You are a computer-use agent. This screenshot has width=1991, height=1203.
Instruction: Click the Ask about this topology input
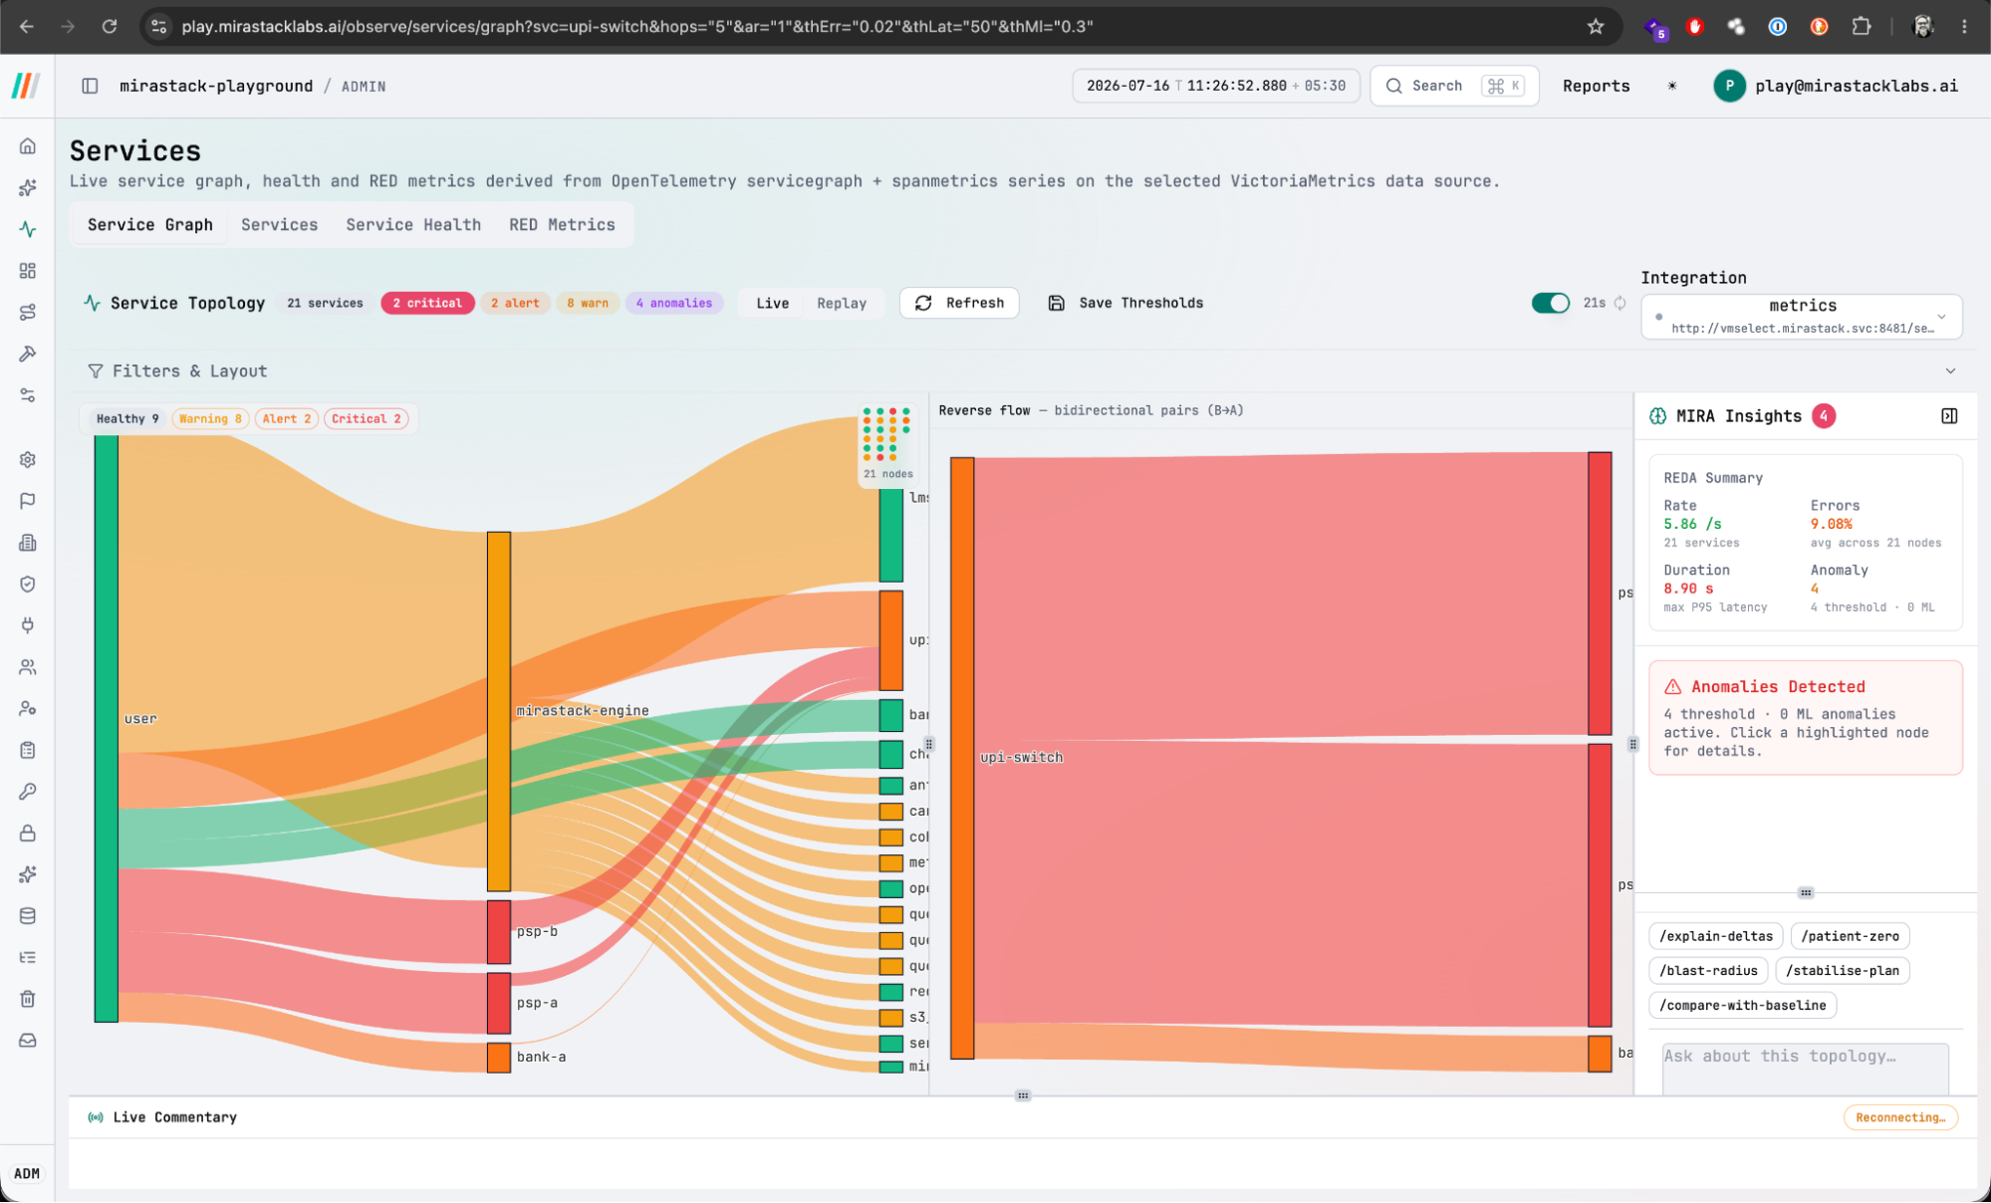tap(1805, 1069)
